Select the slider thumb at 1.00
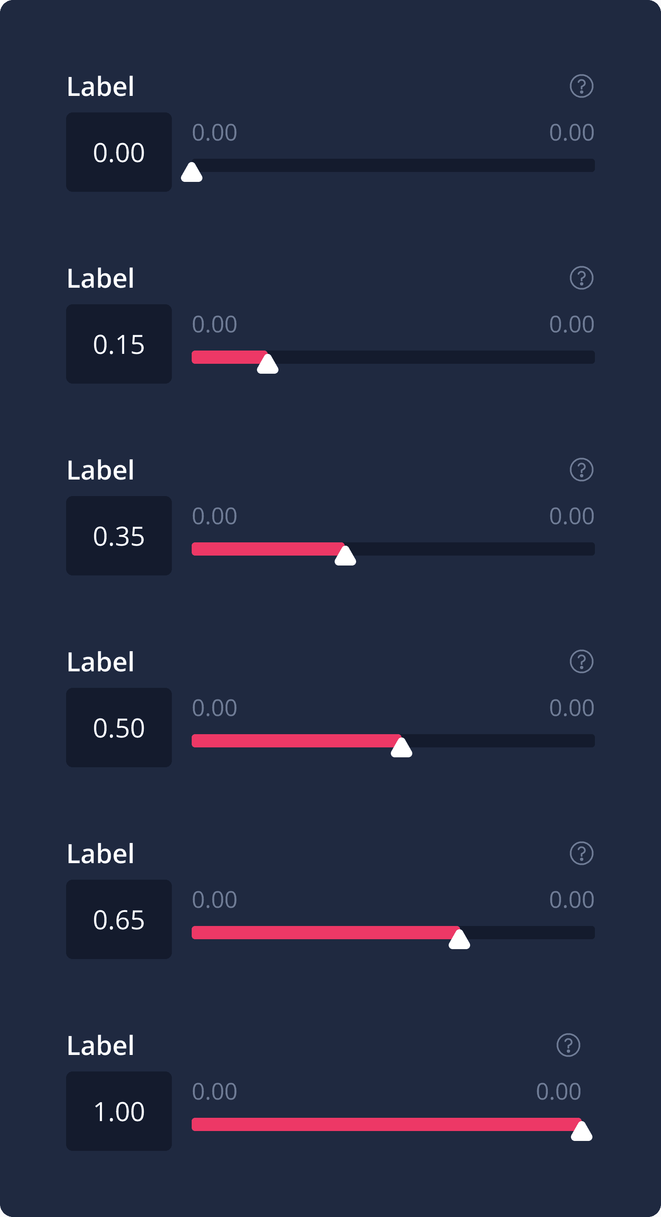Image resolution: width=661 pixels, height=1217 pixels. click(582, 1131)
